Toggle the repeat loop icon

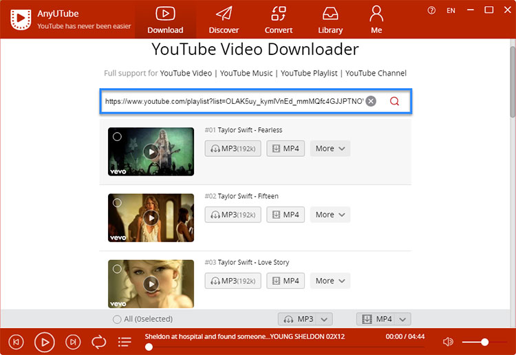[x=98, y=342]
